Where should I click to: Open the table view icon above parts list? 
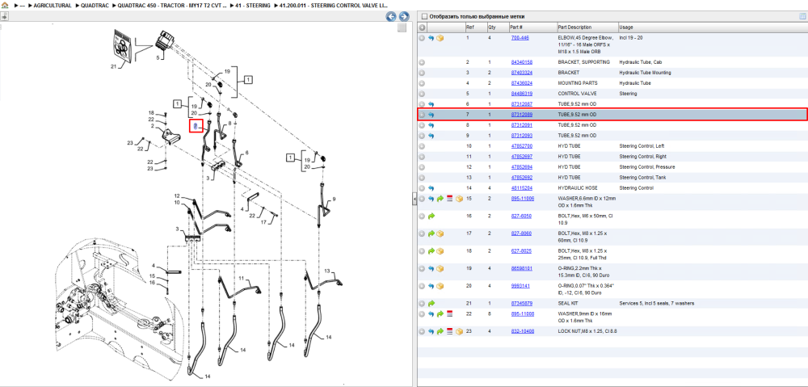click(802, 16)
